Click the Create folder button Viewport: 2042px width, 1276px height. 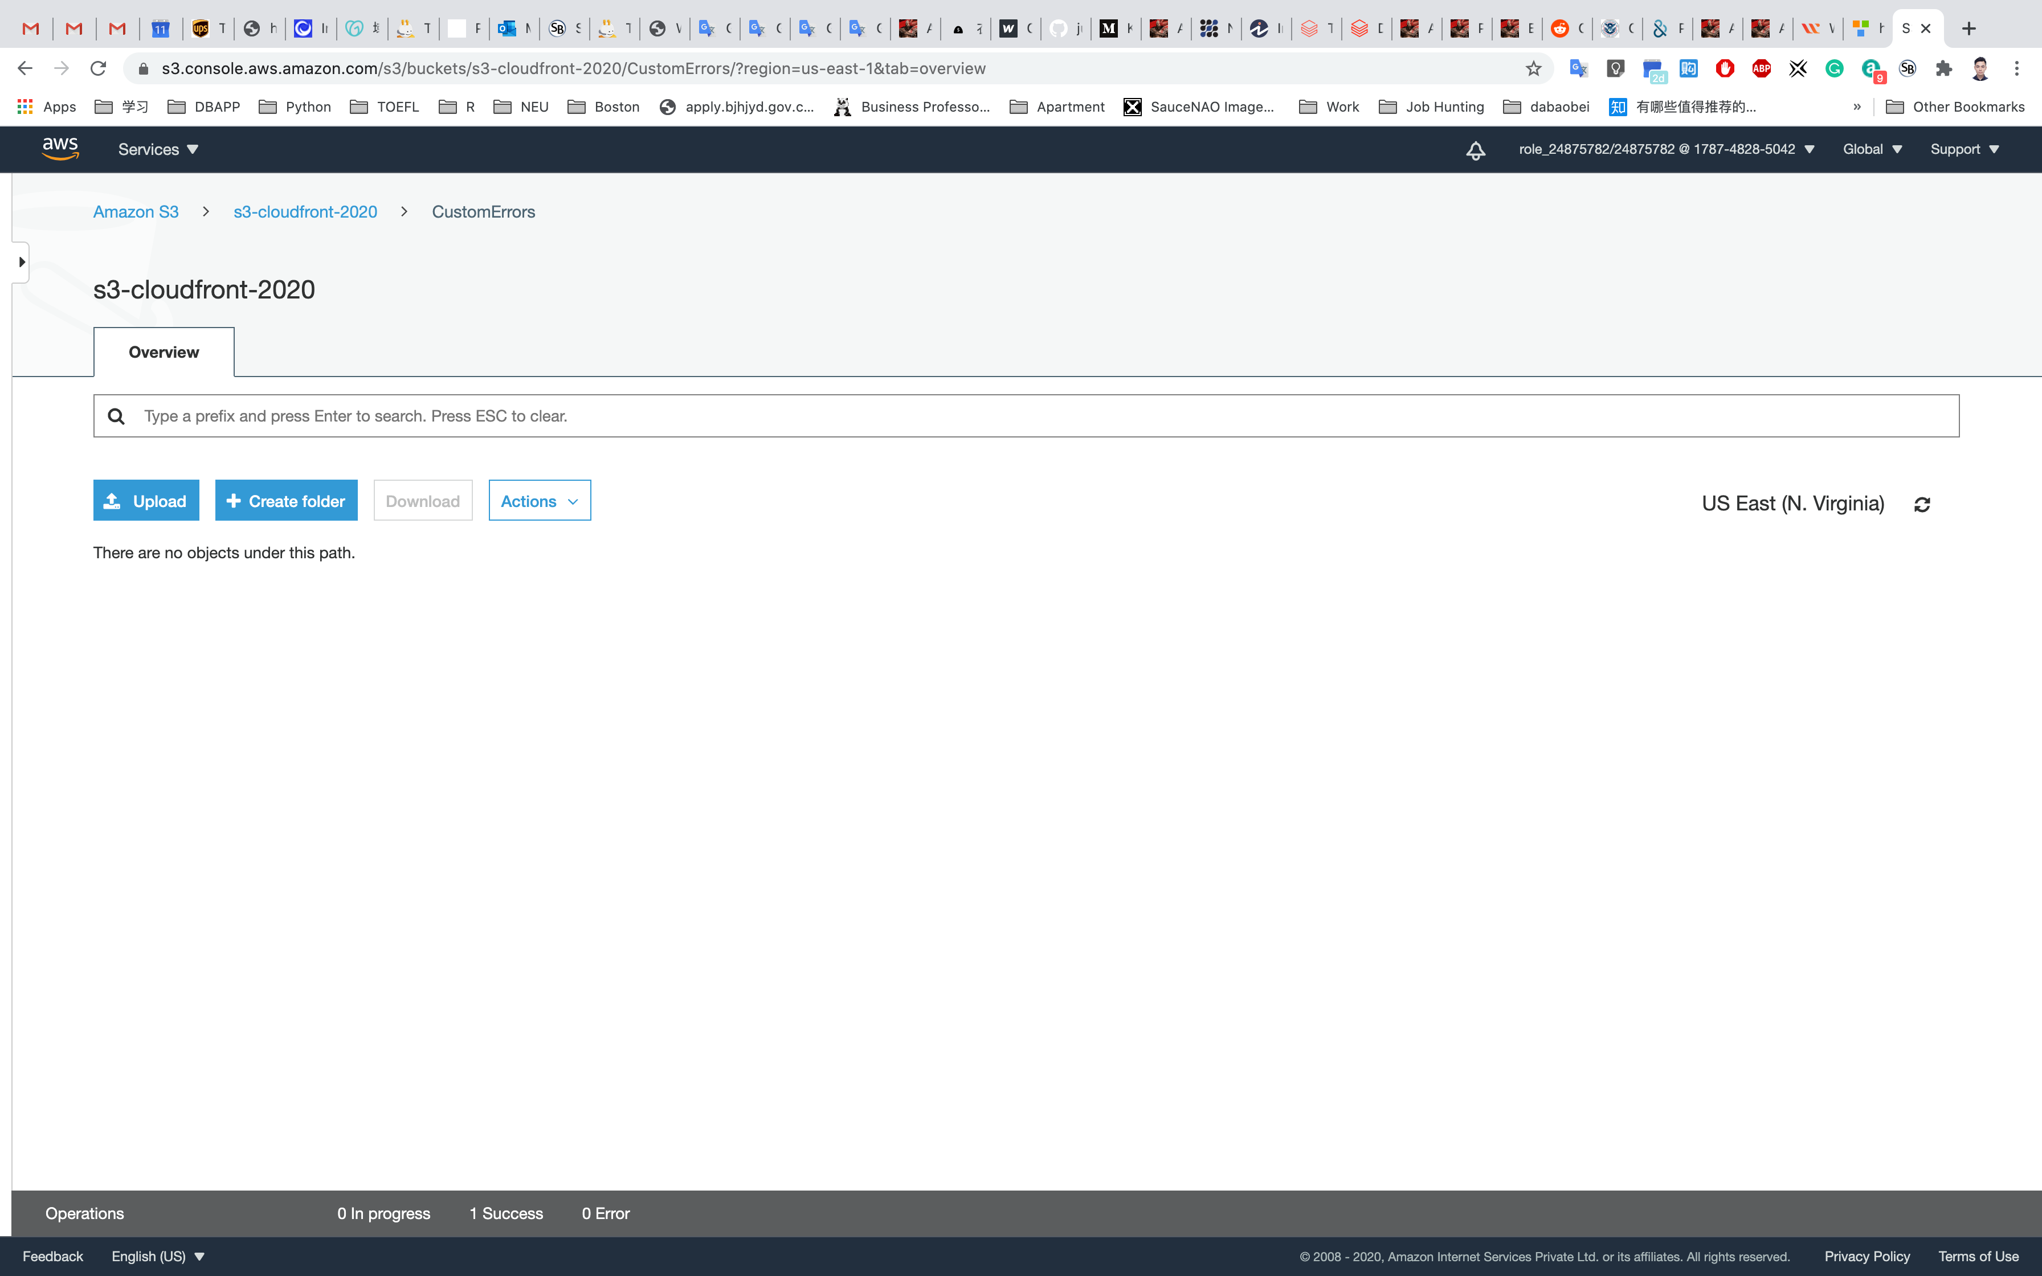click(x=286, y=501)
